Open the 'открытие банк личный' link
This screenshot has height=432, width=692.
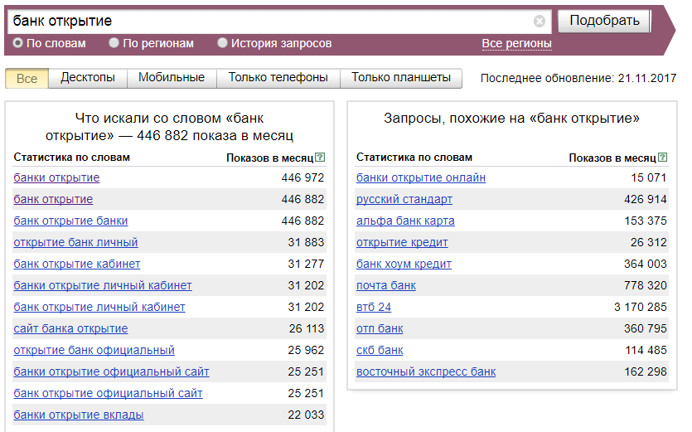(x=75, y=242)
